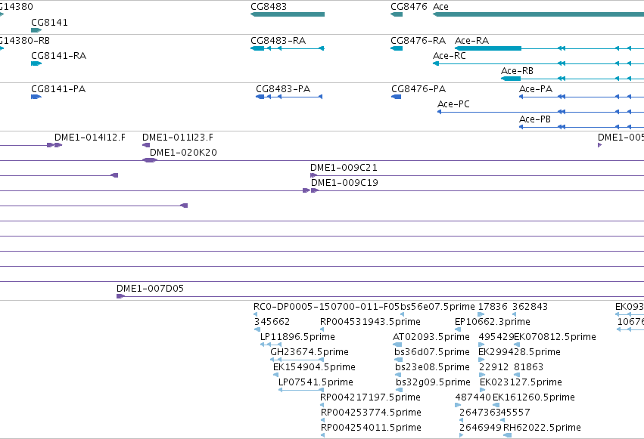Click the CG8483-PA protein label
This screenshot has height=439, width=644.
tap(283, 89)
